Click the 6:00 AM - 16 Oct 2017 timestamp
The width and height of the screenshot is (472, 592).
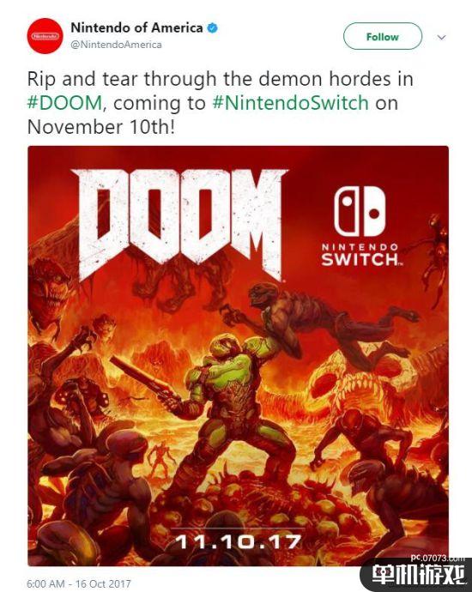click(x=79, y=583)
